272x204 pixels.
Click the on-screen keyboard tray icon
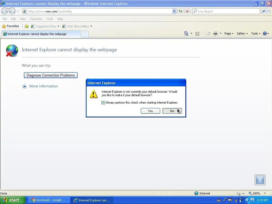point(219,200)
